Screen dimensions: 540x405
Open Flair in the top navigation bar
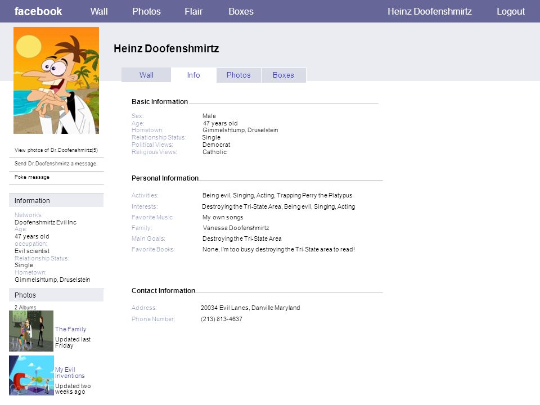pos(193,11)
